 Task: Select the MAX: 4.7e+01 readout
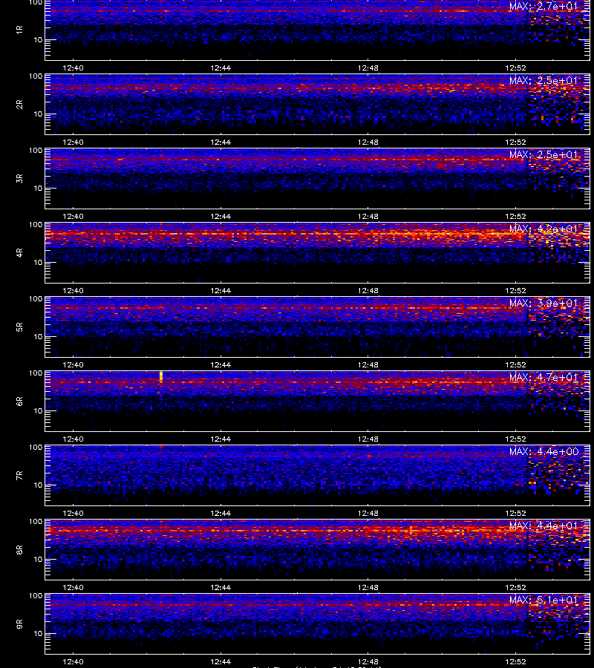544,378
